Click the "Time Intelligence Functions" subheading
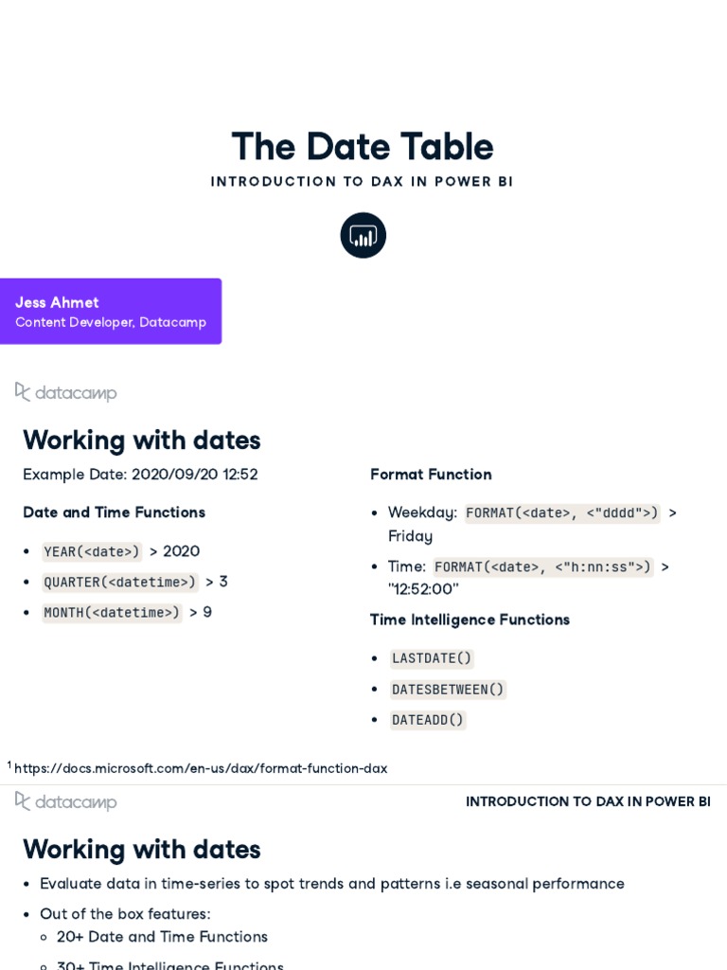The height and width of the screenshot is (970, 727). coord(470,620)
